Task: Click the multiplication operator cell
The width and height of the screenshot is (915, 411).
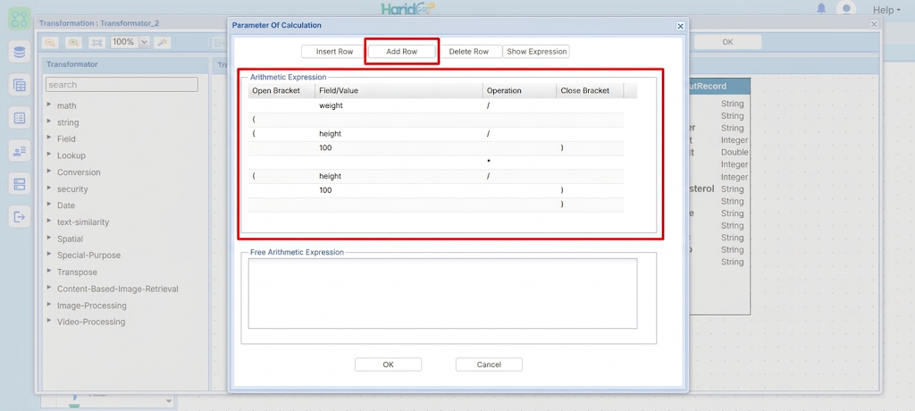Action: (519, 163)
